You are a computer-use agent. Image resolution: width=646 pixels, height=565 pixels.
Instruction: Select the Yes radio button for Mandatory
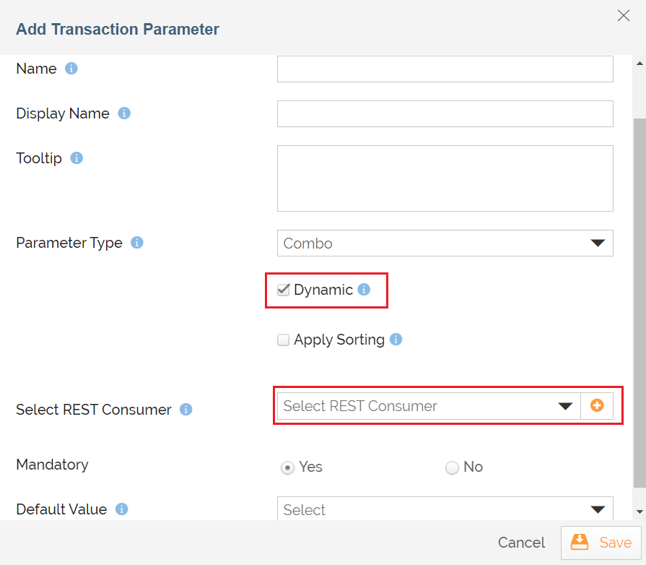click(x=287, y=467)
